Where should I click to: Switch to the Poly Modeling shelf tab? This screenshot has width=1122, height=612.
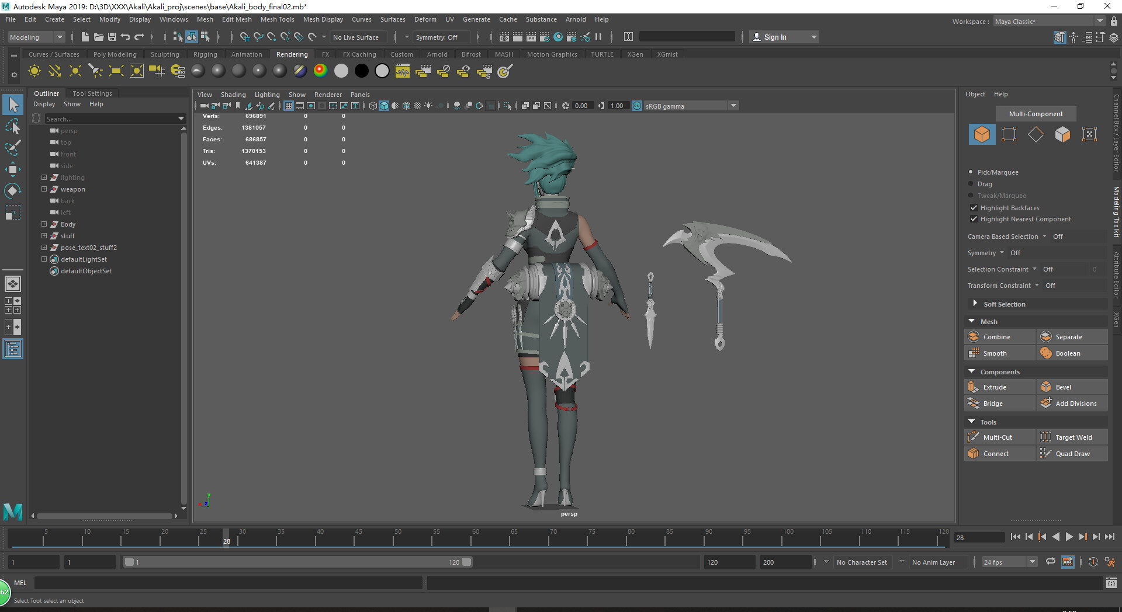115,54
